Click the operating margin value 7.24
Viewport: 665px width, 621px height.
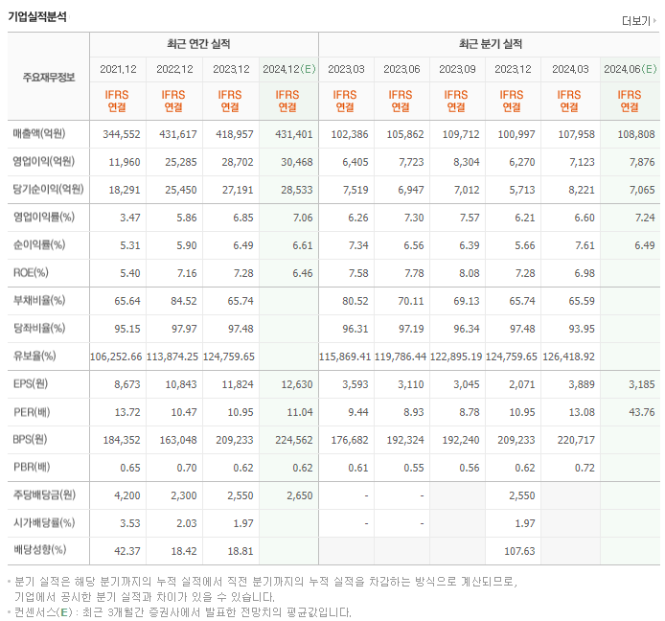tap(645, 218)
